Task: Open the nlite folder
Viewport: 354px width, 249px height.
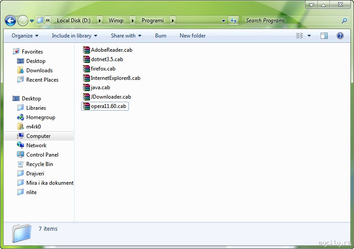Action: click(31, 192)
